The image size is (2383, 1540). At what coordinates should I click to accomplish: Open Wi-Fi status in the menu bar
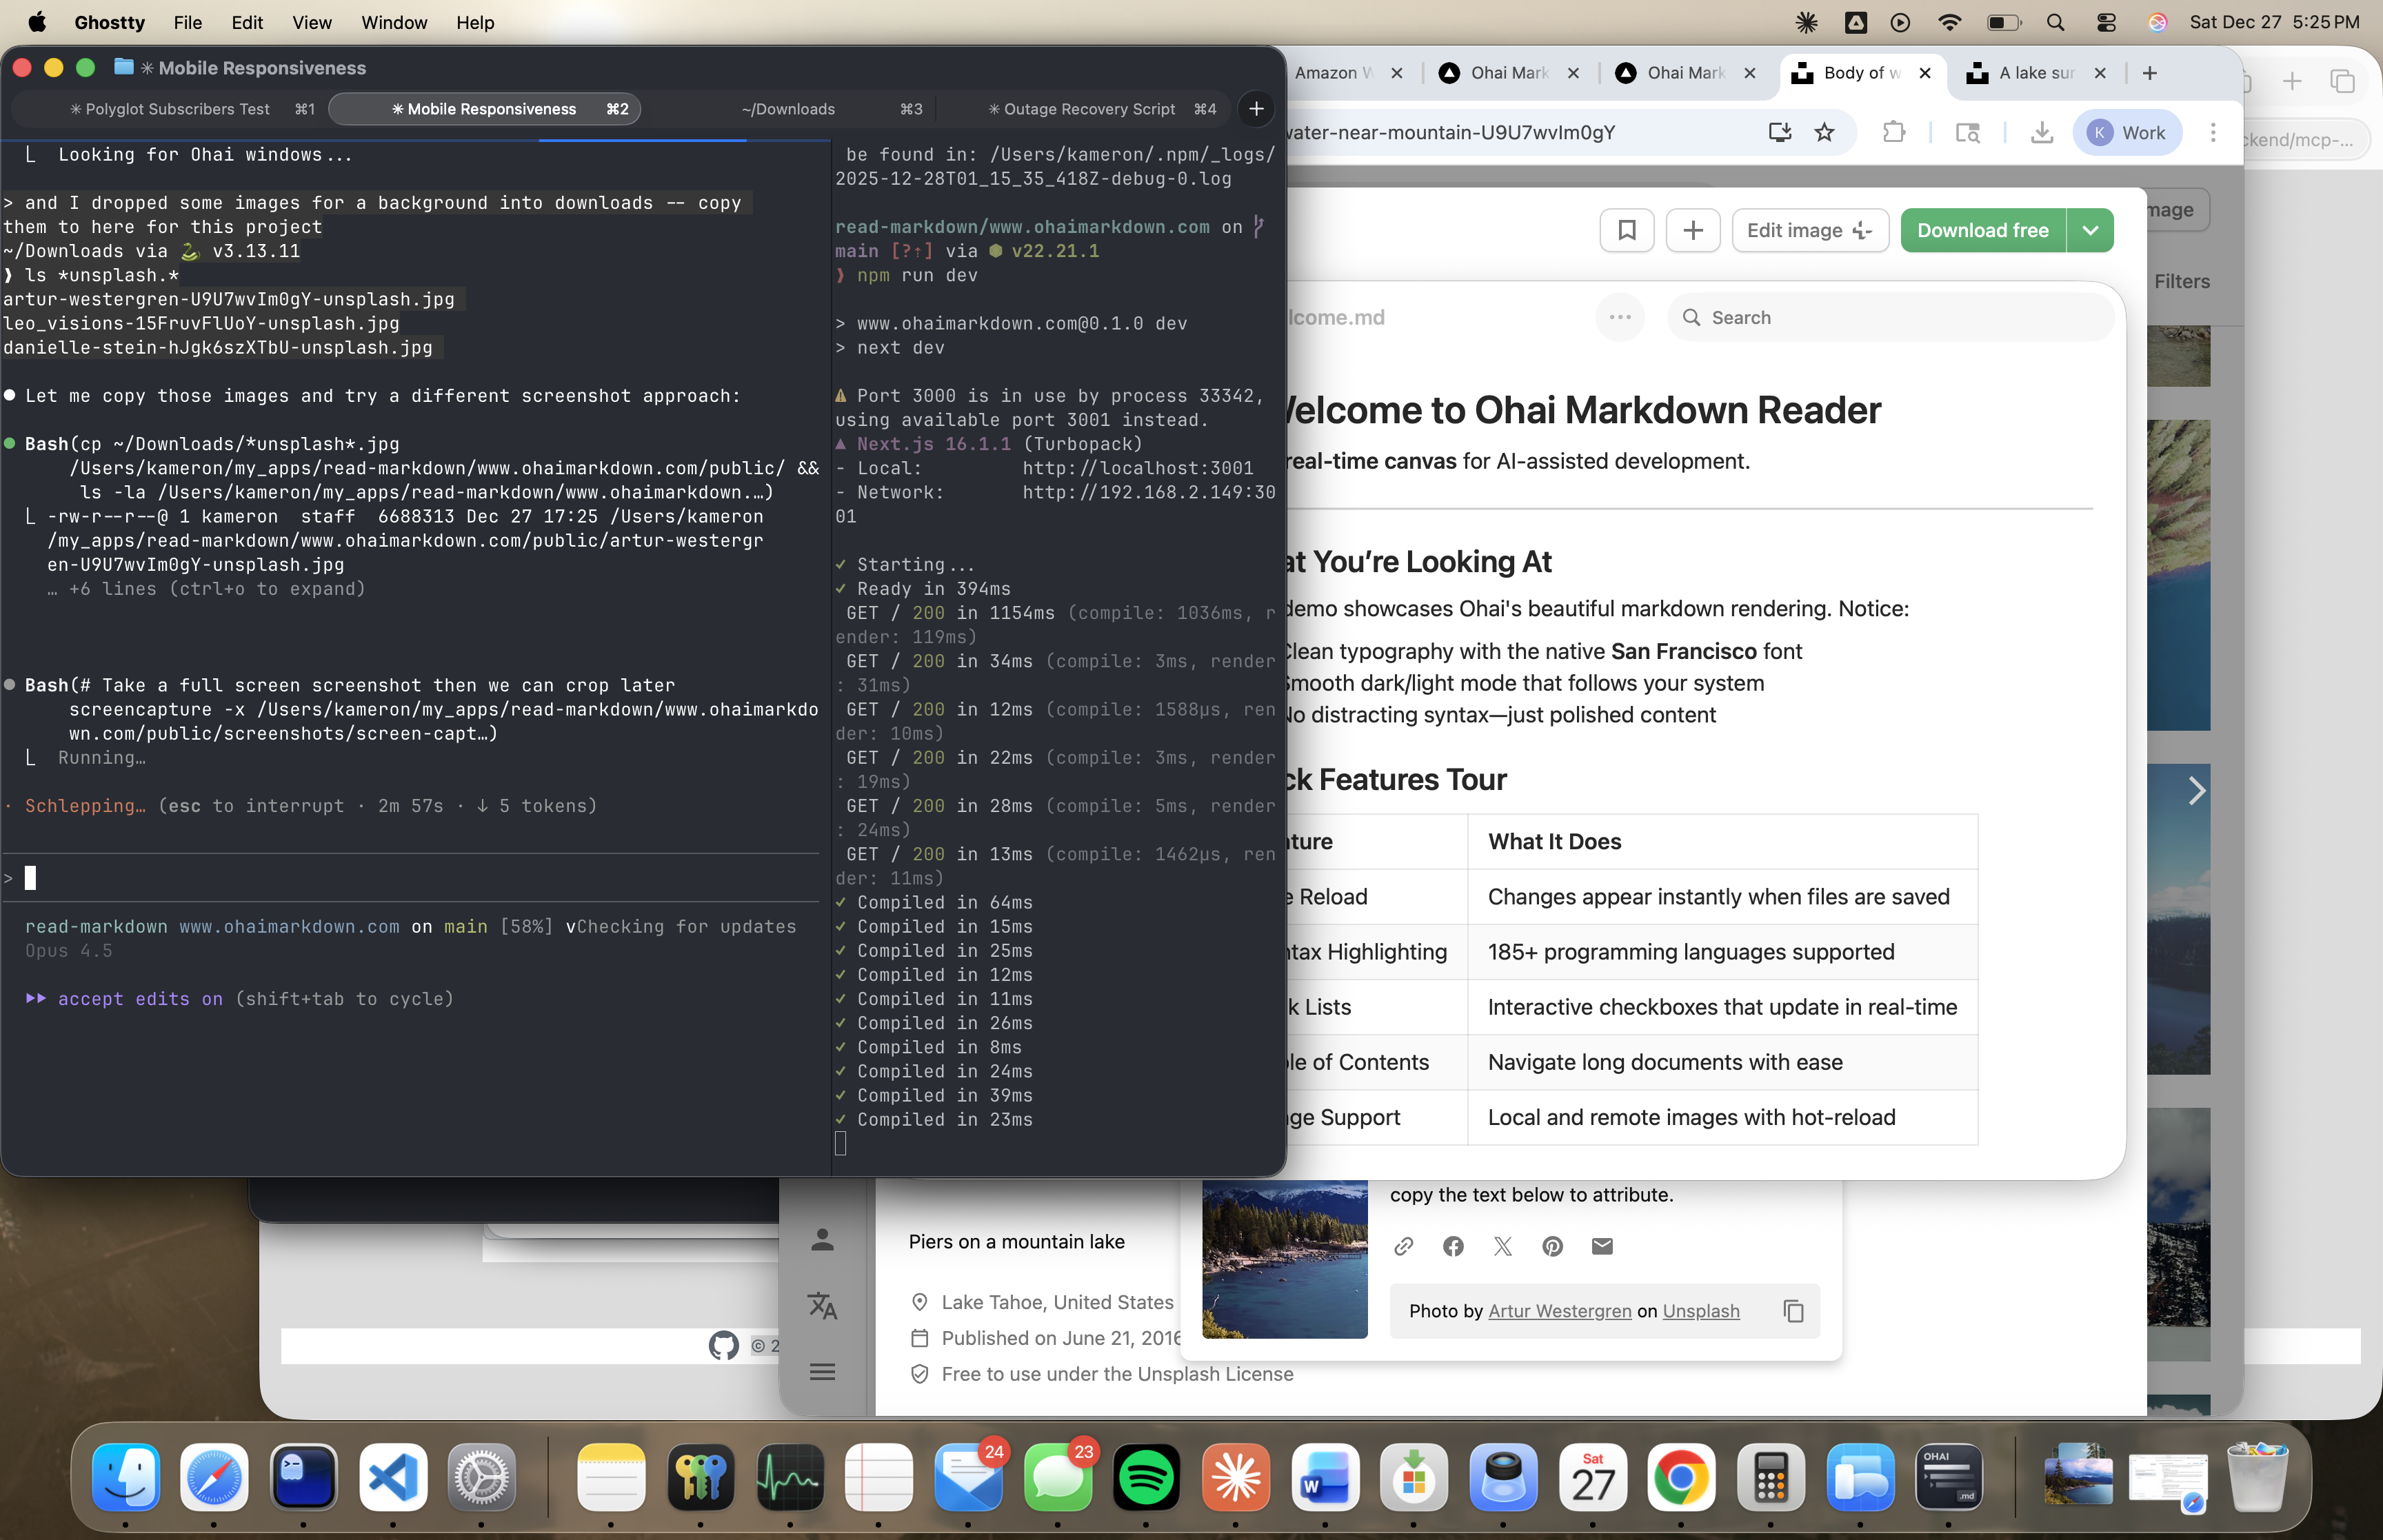click(x=1949, y=22)
